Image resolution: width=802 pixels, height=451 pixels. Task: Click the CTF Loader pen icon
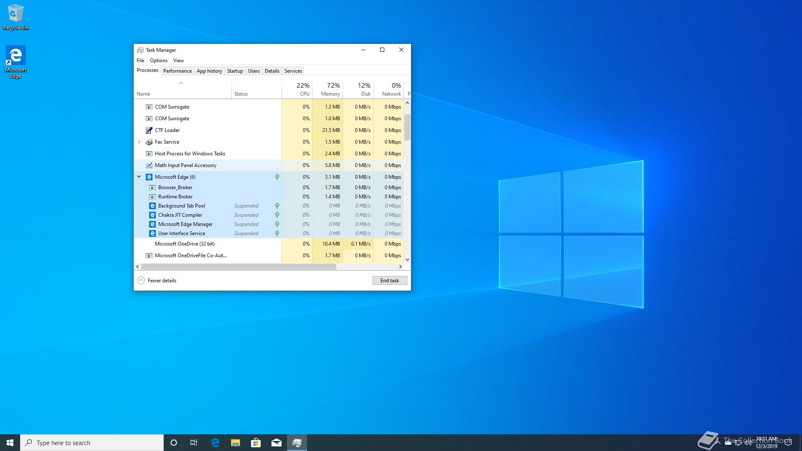(149, 130)
